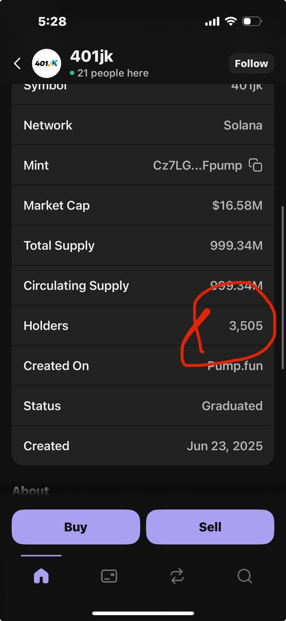Click the vertical scrollbar thumb
Image resolution: width=286 pixels, height=621 pixels.
coord(282,287)
